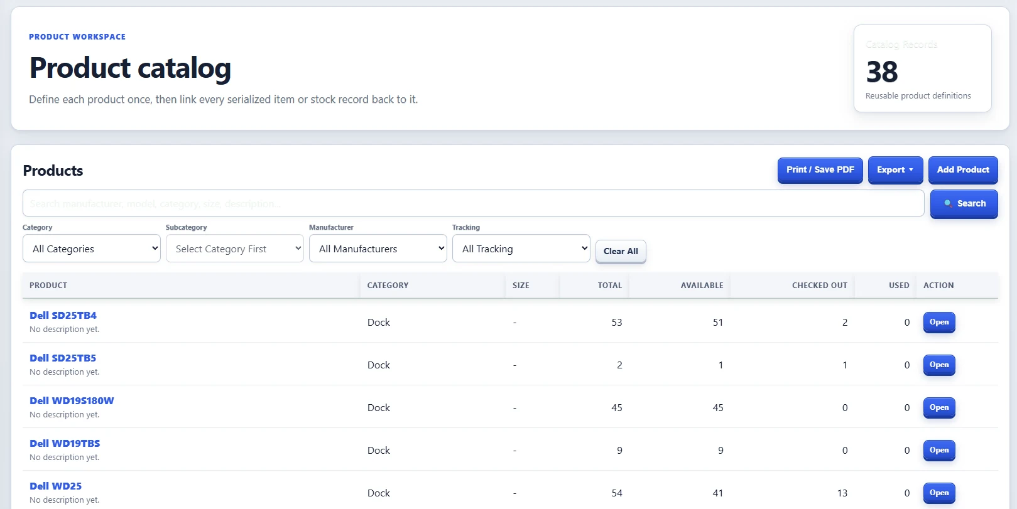Open the Dell SD25TB4 product link
Screen dimensions: 1017x509
63,315
